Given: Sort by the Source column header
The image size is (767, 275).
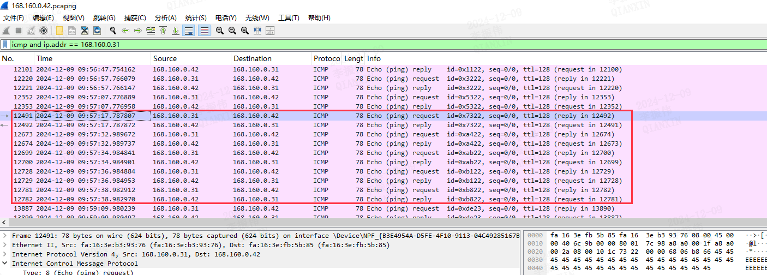Looking at the screenshot, I should tap(191, 58).
